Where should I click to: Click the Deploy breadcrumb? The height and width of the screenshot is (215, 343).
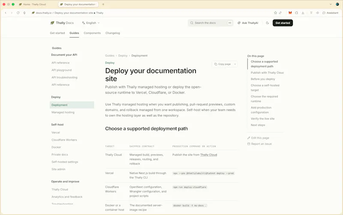pyautogui.click(x=123, y=56)
